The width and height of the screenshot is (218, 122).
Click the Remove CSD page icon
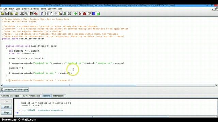[46, 14]
